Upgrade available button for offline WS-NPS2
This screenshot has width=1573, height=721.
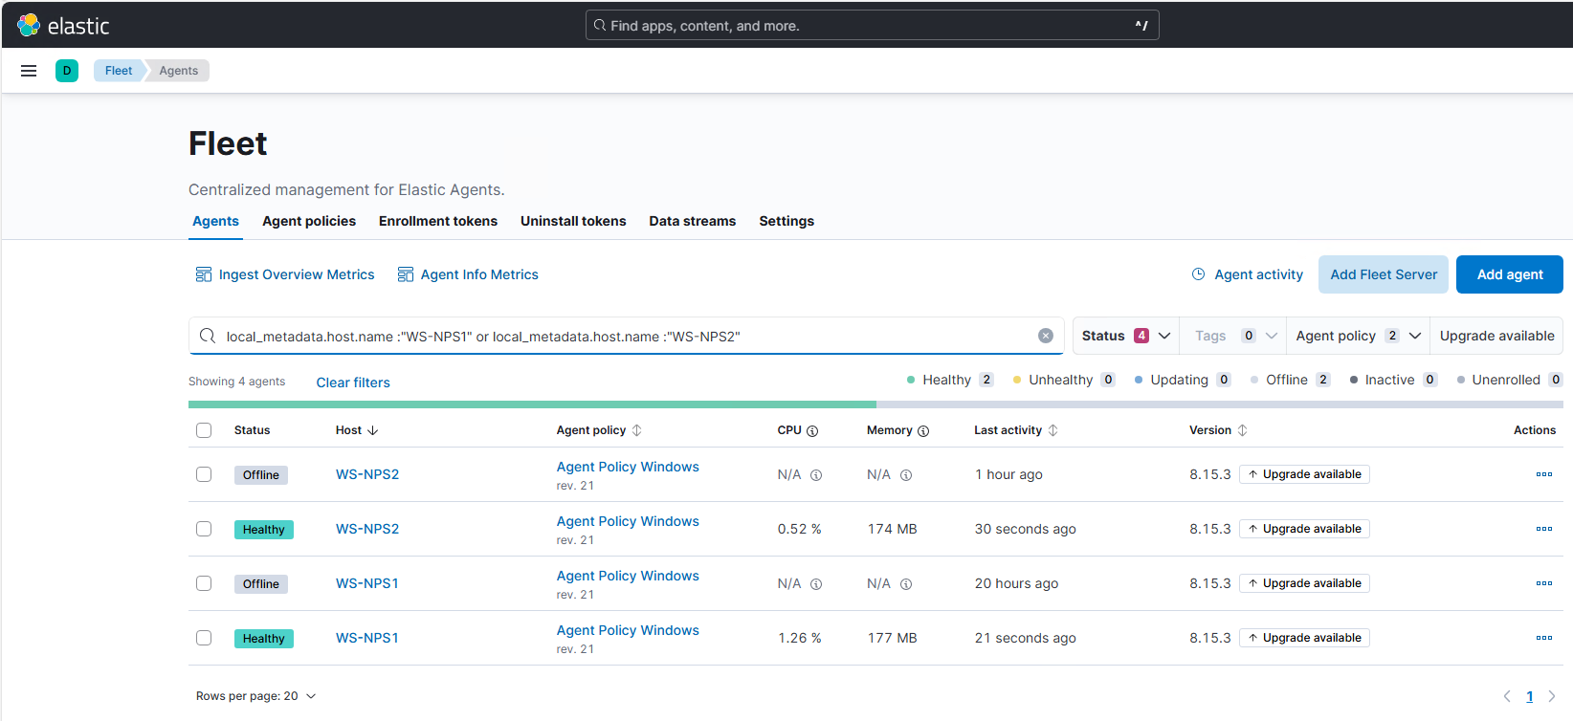click(1304, 474)
